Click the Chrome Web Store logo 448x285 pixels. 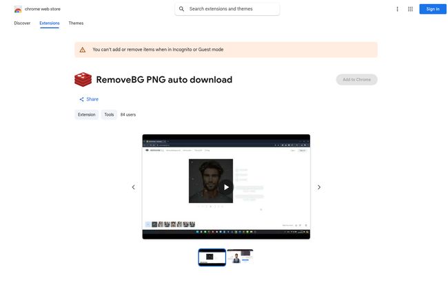tap(18, 9)
